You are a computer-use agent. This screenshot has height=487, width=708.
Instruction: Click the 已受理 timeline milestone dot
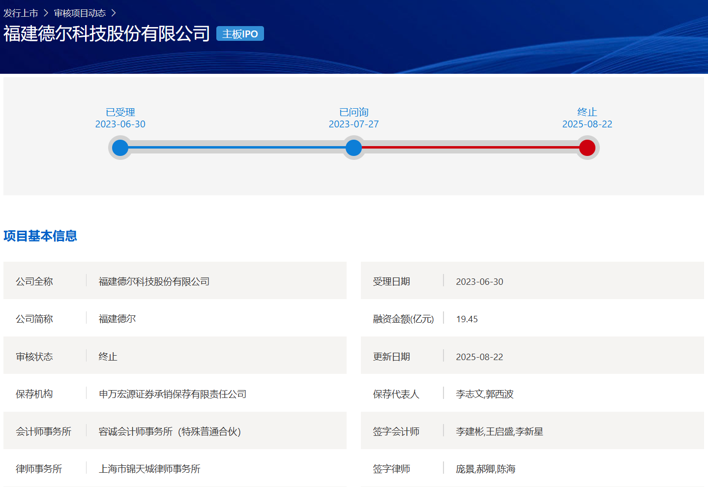coord(120,148)
